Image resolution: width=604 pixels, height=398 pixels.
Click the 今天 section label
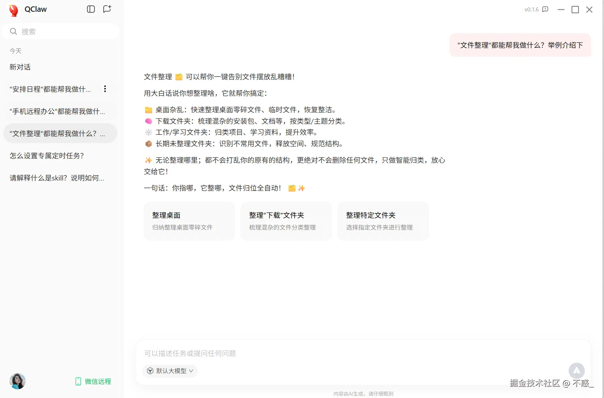coord(15,51)
